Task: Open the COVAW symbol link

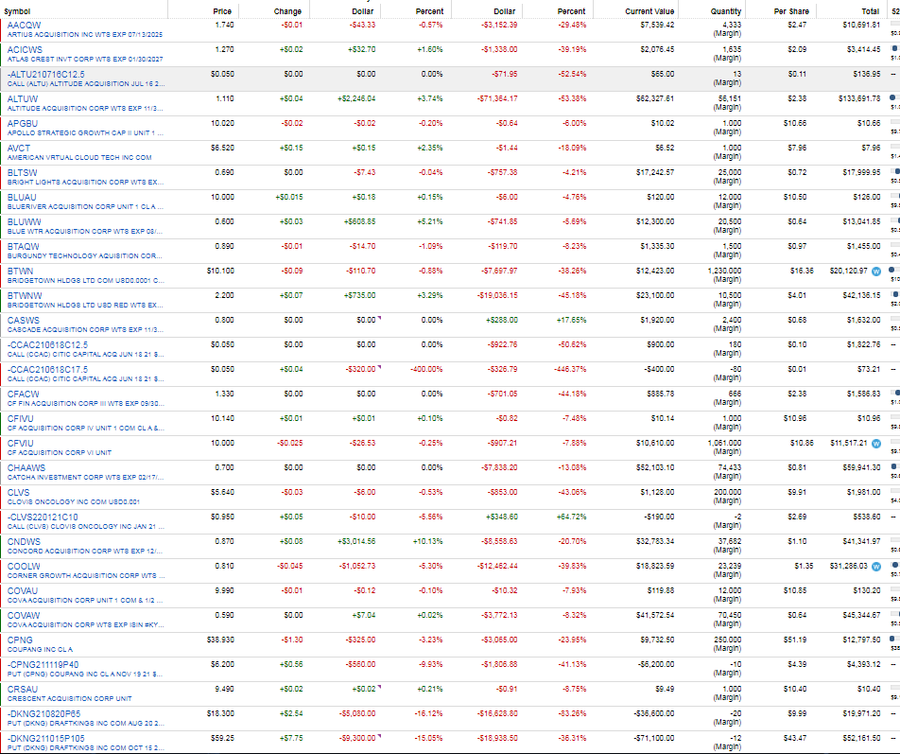Action: point(24,616)
